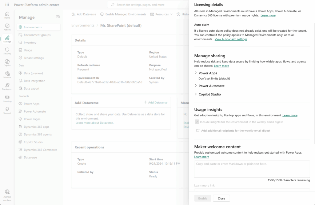Go to Home in the left rail

[x=7, y=15]
